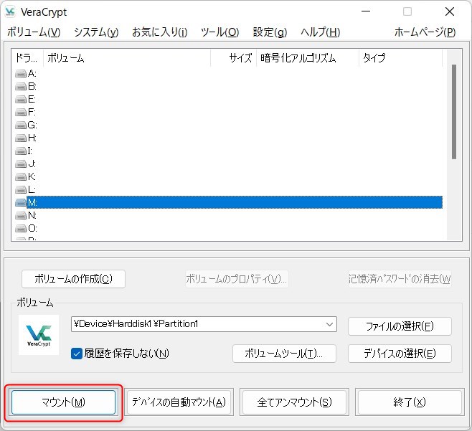472x431 pixels.
Task: Toggle the 履歴を保存しない checkbox
Action: 77,354
